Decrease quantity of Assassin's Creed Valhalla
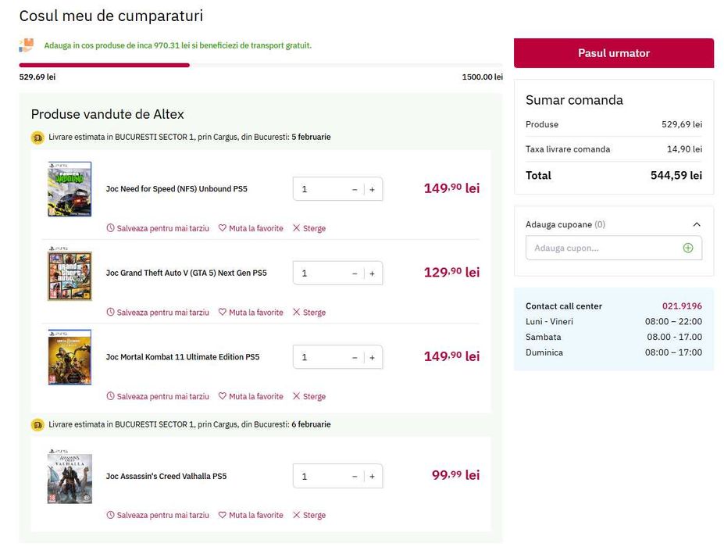The height and width of the screenshot is (547, 724). pyautogui.click(x=355, y=477)
